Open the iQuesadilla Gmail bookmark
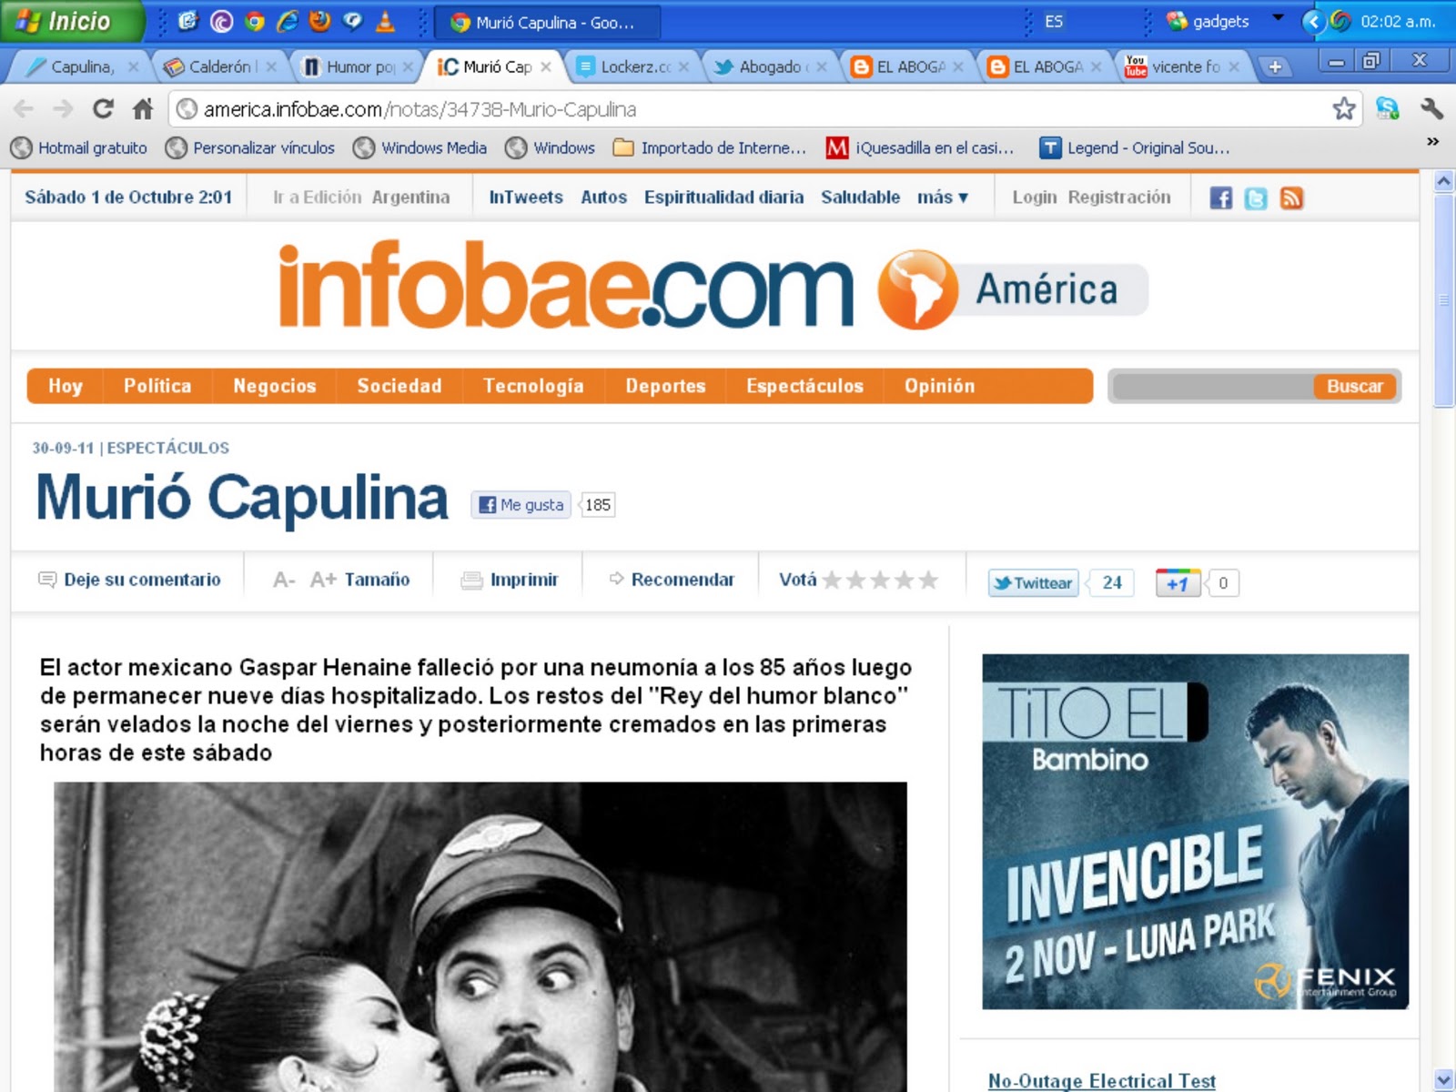 point(920,147)
